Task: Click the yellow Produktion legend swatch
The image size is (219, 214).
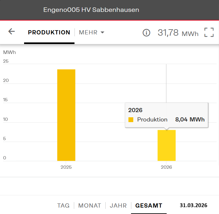Action: pos(131,120)
